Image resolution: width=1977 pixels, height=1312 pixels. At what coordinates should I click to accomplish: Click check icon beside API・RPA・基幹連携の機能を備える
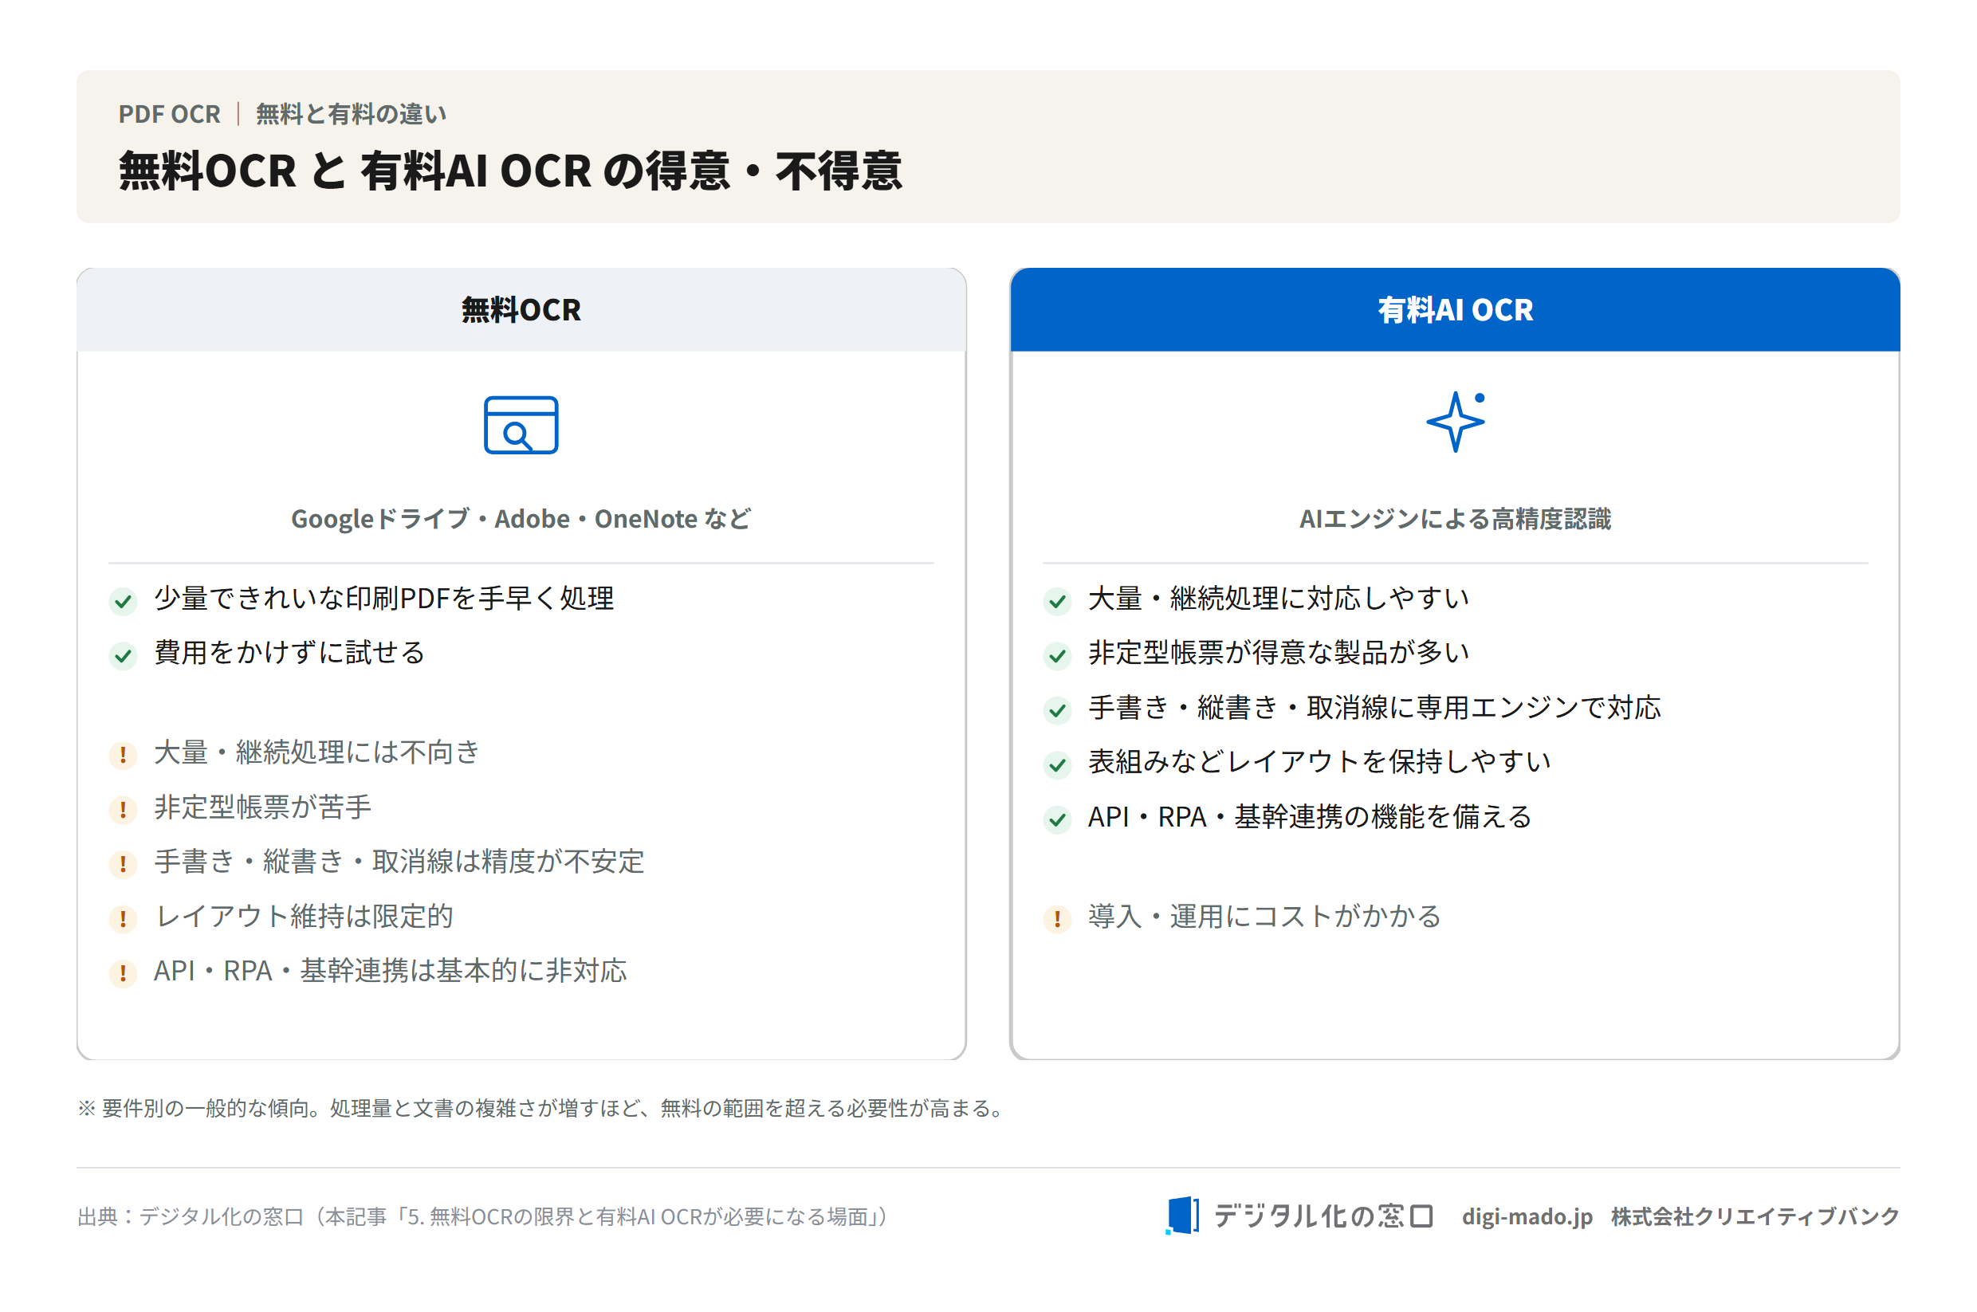(x=1058, y=819)
